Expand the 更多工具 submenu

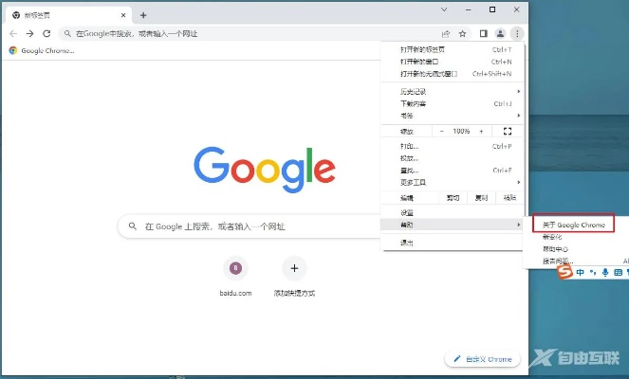tap(414, 181)
